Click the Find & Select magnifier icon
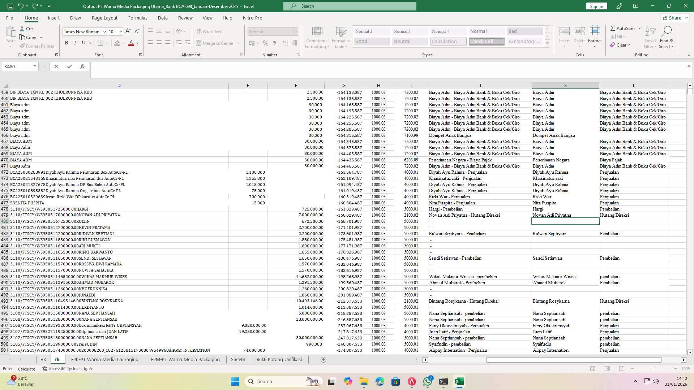This screenshot has width=694, height=390. [x=666, y=31]
